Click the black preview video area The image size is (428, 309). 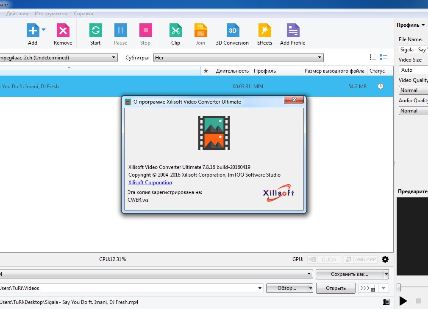[x=412, y=236]
